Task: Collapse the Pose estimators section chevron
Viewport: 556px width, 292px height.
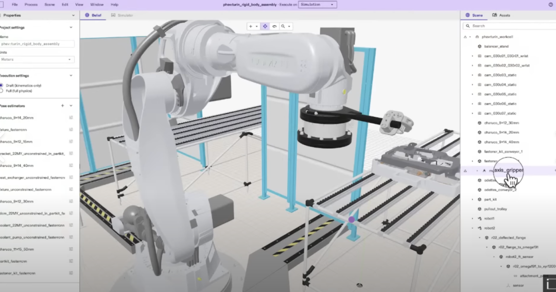Action: click(x=71, y=106)
